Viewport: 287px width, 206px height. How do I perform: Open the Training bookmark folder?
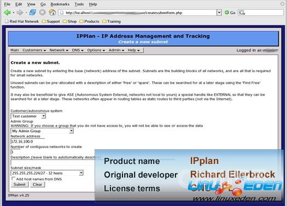pyautogui.click(x=112, y=21)
